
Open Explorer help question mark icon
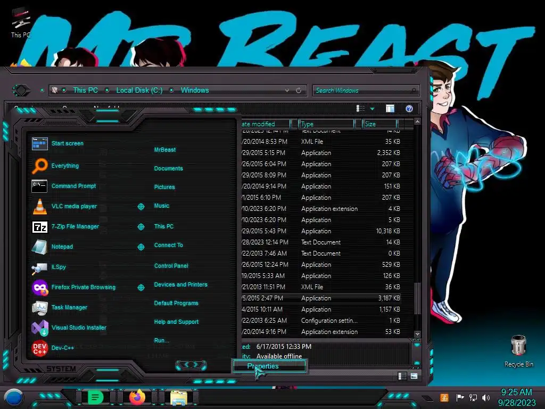[x=409, y=109]
